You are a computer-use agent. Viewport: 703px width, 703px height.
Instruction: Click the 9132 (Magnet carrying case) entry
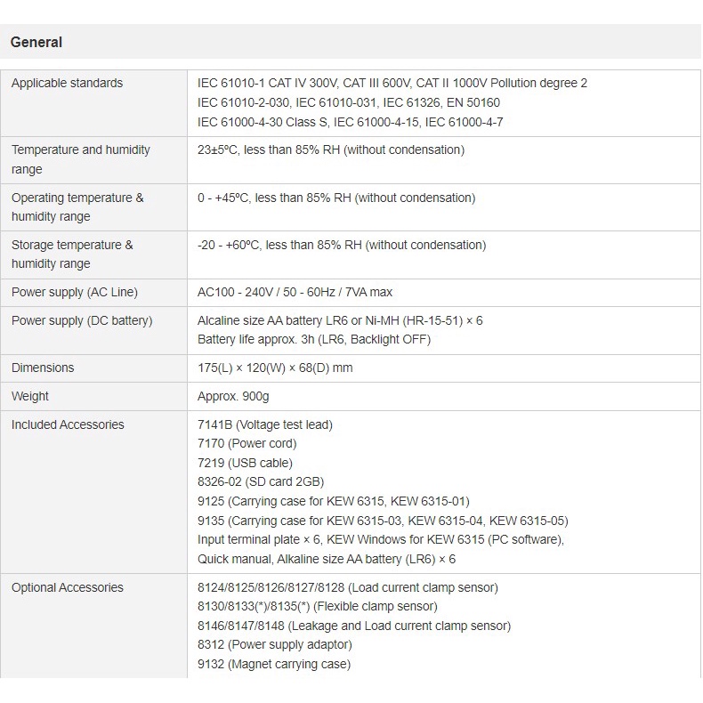pos(274,664)
